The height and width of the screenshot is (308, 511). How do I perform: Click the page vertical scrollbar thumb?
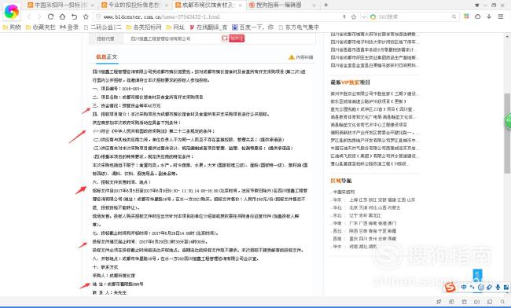pyautogui.click(x=507, y=134)
